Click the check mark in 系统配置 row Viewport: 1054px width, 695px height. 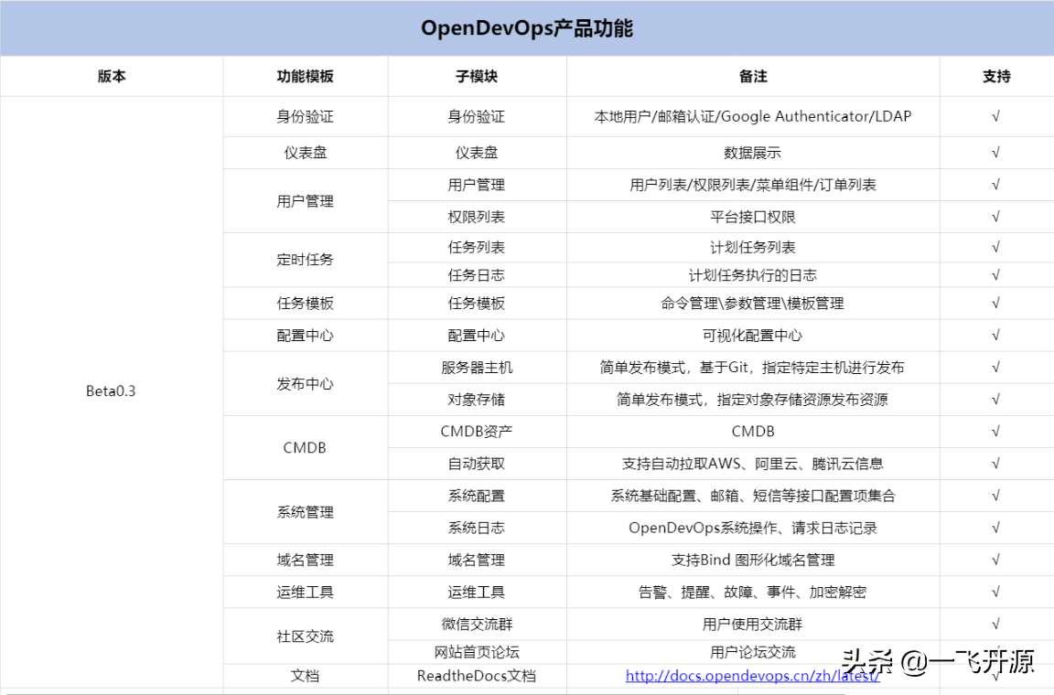click(996, 496)
